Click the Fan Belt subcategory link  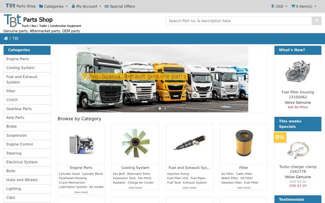pyautogui.click(x=119, y=174)
